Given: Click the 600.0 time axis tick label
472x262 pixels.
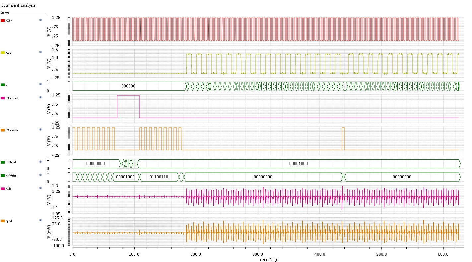Looking at the screenshot, I should click(443, 254).
